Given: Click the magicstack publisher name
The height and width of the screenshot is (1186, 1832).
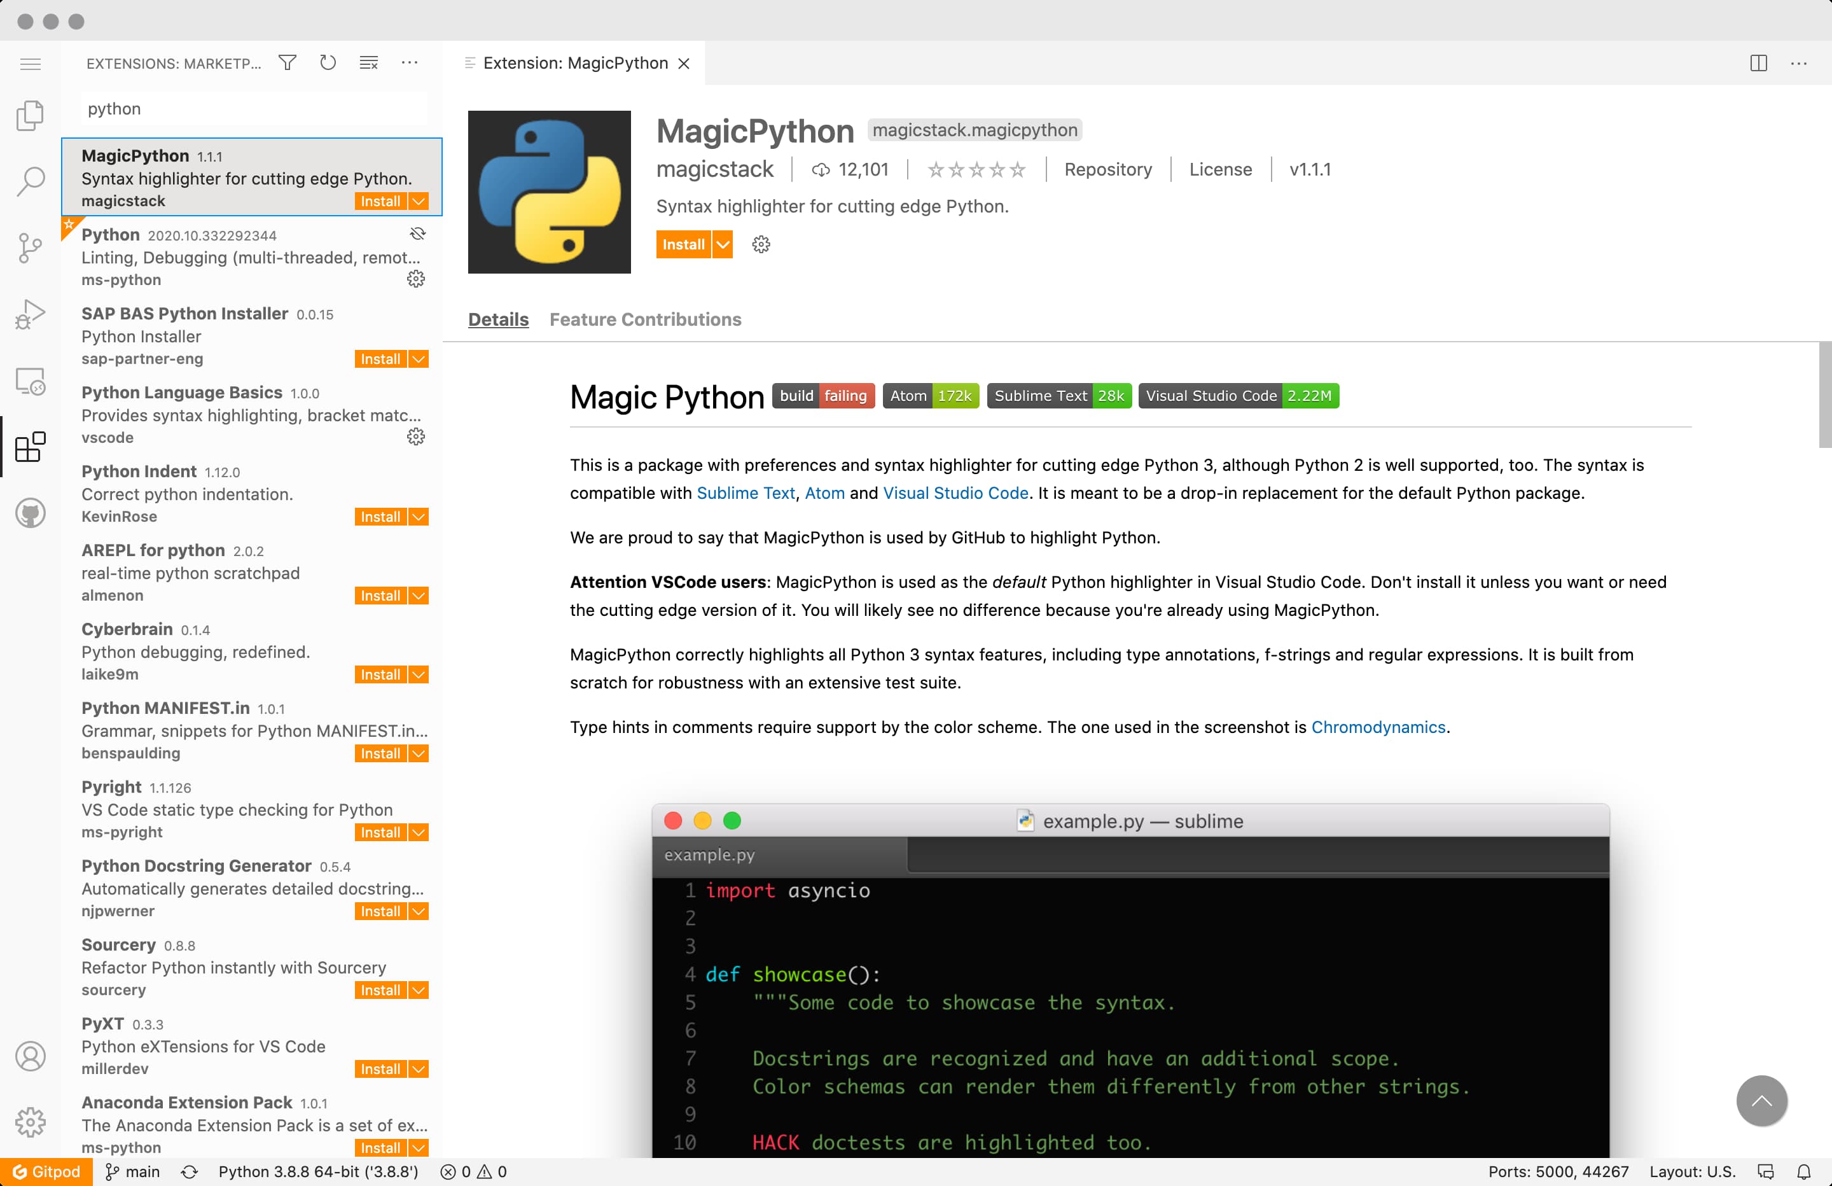Looking at the screenshot, I should click(x=714, y=169).
